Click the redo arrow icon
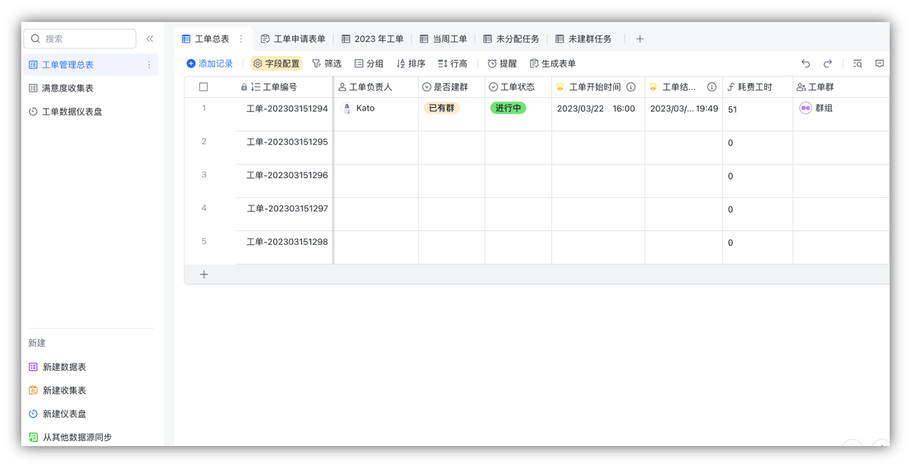Screen dimensions: 911x468 pyautogui.click(x=827, y=64)
